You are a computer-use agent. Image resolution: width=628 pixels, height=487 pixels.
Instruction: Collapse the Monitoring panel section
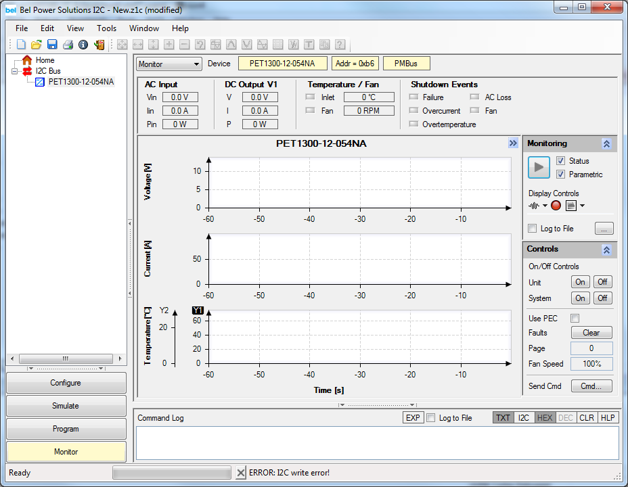pyautogui.click(x=606, y=144)
